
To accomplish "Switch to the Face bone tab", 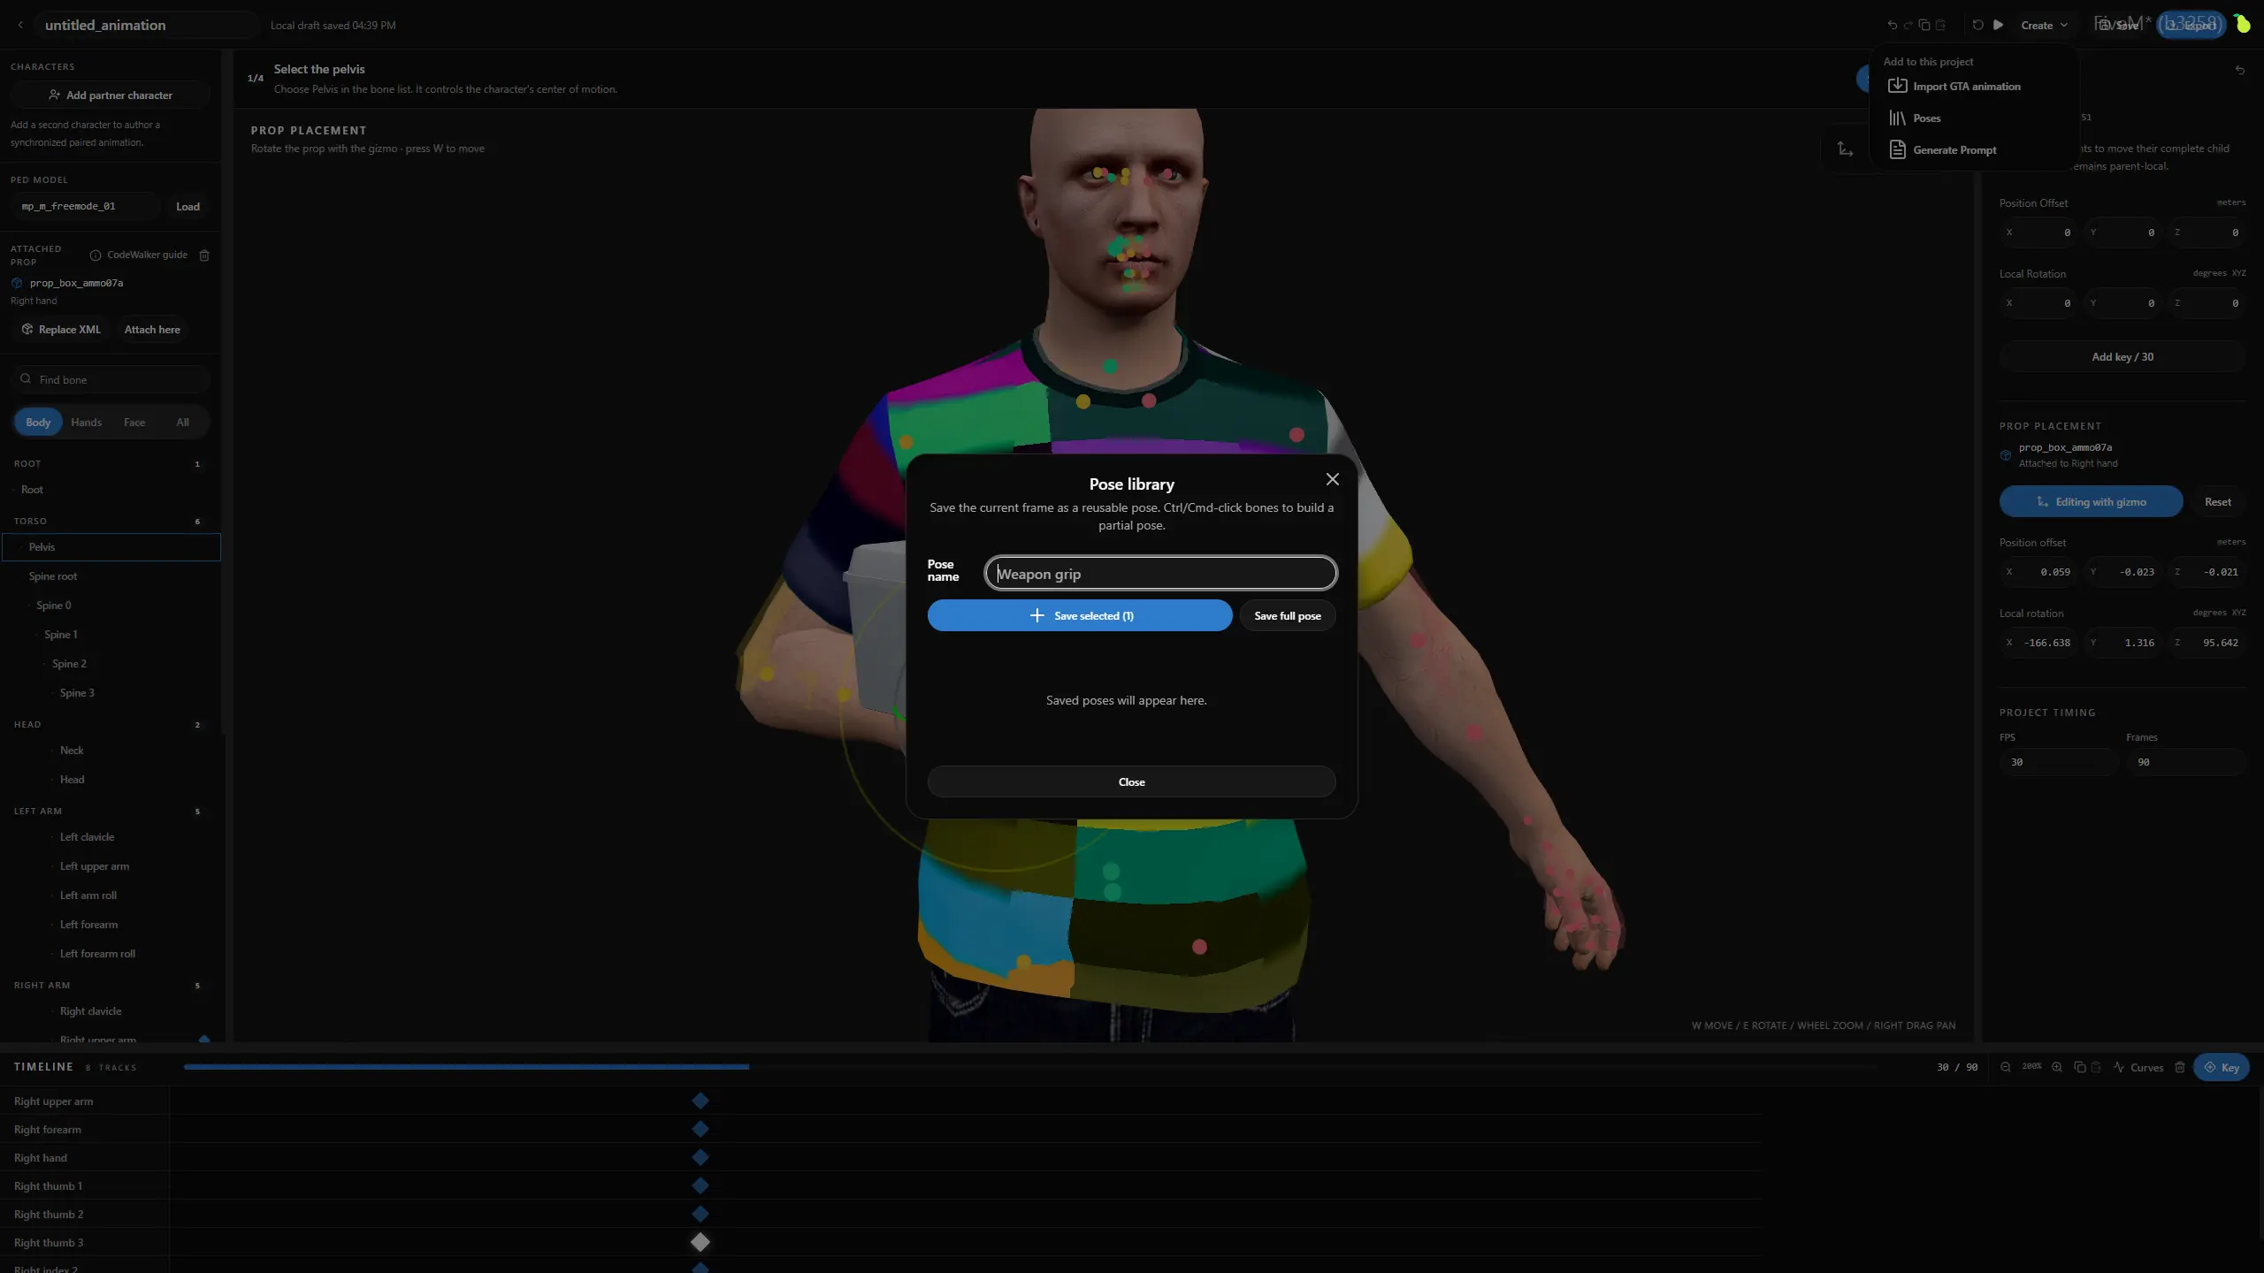I will [x=134, y=422].
